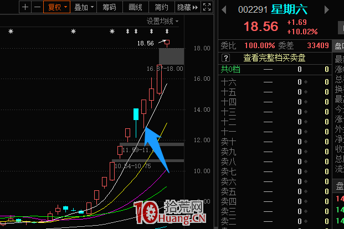Click the 十六 order row

275,82
